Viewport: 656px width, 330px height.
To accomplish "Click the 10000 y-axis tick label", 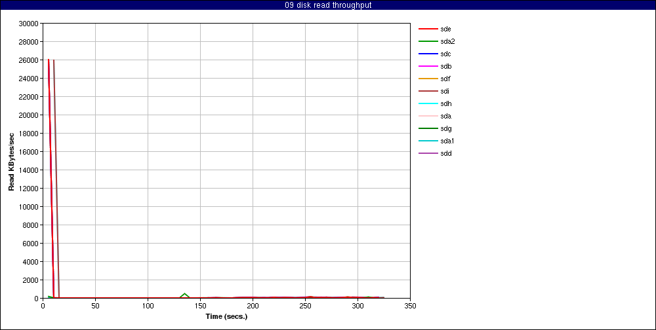I will 29,207.
